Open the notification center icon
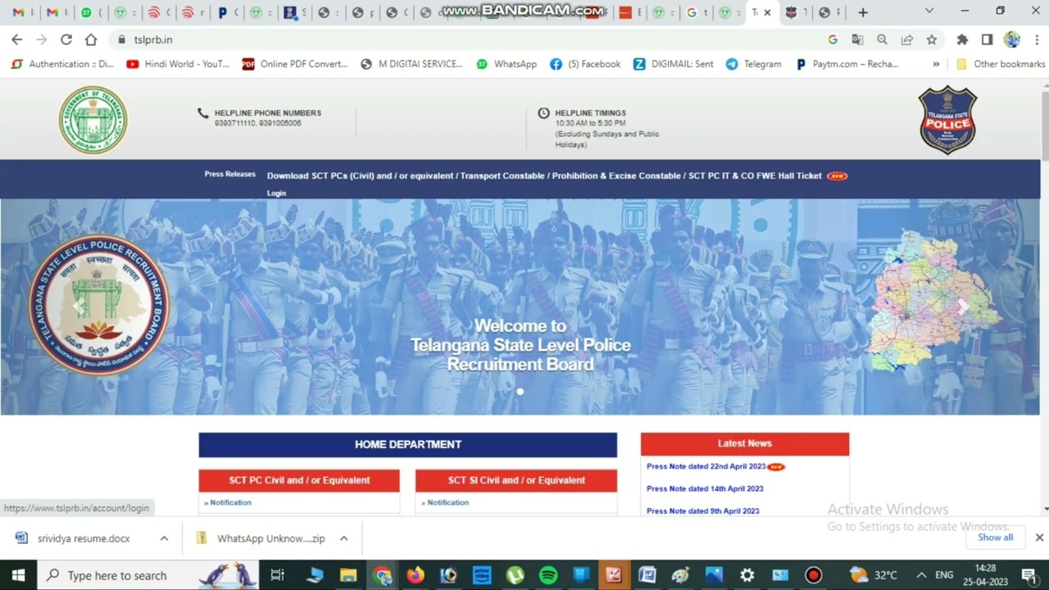Screen dimensions: 1049x590 click(x=1029, y=575)
